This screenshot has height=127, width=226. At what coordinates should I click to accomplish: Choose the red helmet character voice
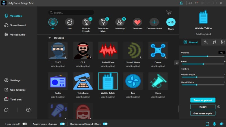click(x=83, y=111)
